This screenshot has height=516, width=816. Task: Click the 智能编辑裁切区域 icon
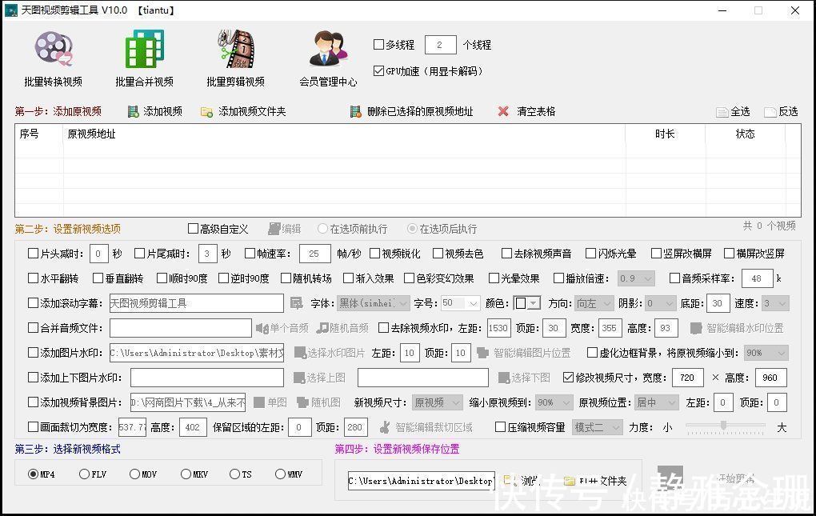tap(385, 427)
